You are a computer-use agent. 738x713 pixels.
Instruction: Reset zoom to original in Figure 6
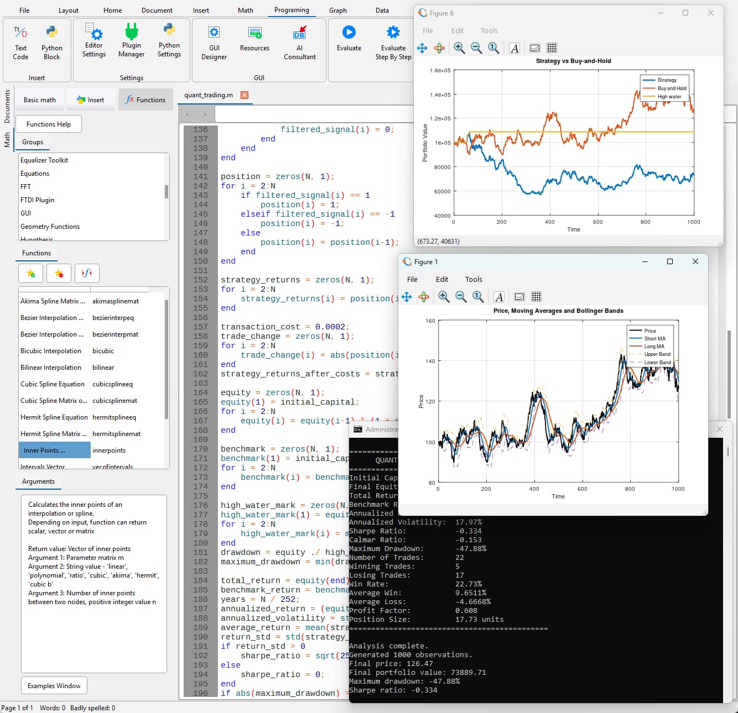(493, 48)
